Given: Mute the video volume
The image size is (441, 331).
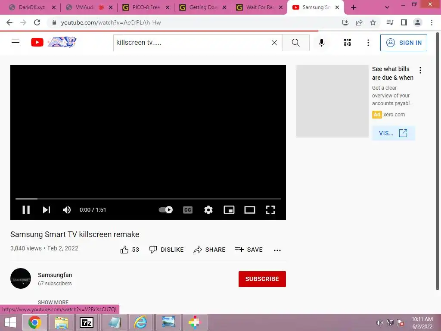Looking at the screenshot, I should click(x=67, y=210).
